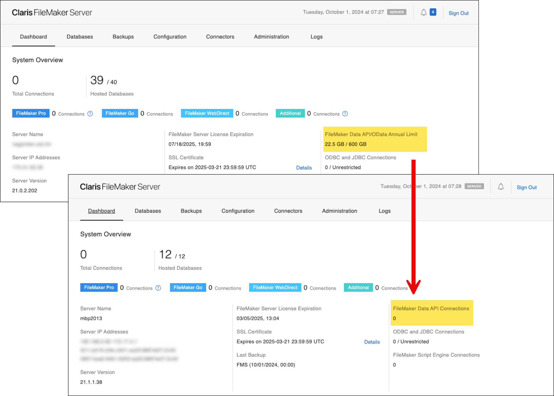The width and height of the screenshot is (554, 396).
Task: Click the FileMaker Pro help icon in the back window
Action: (90, 114)
